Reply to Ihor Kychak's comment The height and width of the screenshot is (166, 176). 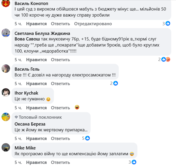[60, 108]
